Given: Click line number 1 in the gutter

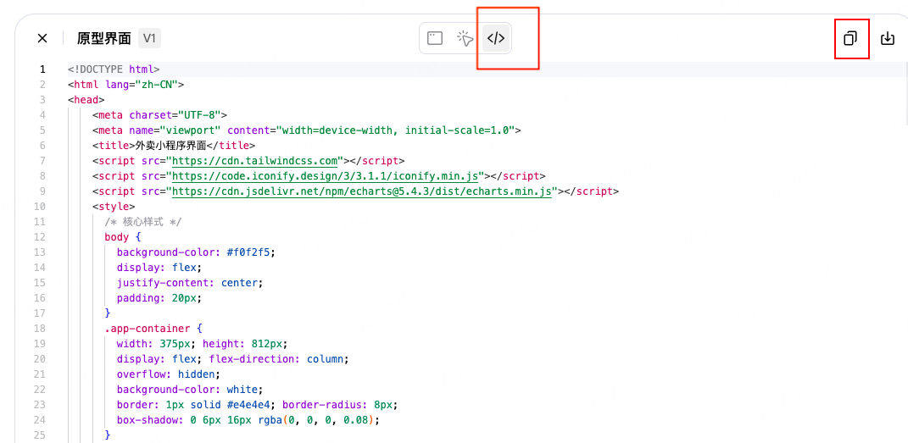Looking at the screenshot, I should pyautogui.click(x=42, y=69).
